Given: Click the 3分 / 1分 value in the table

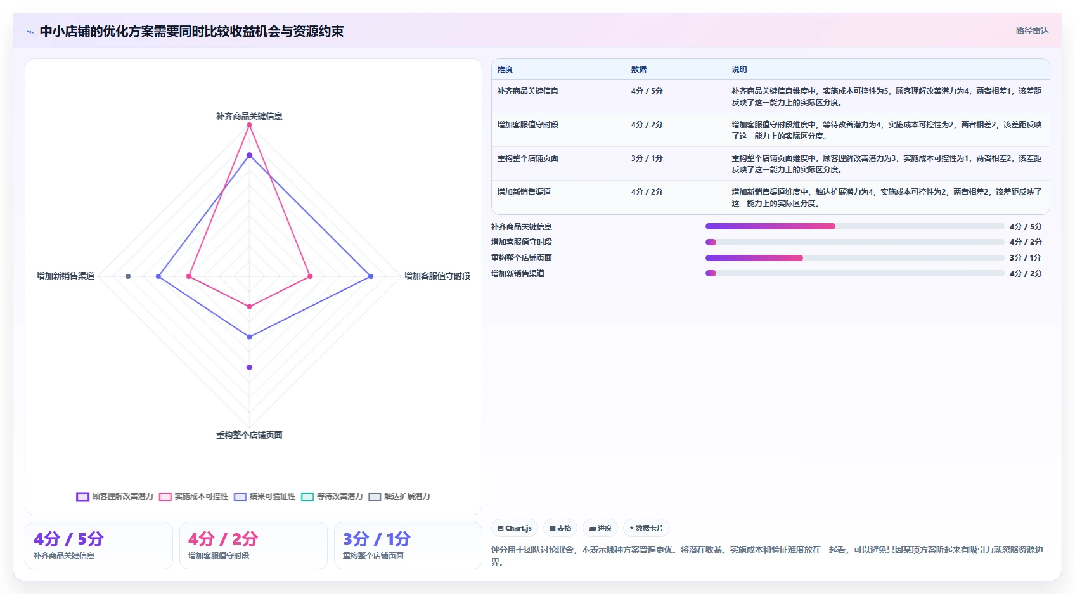Looking at the screenshot, I should click(647, 158).
